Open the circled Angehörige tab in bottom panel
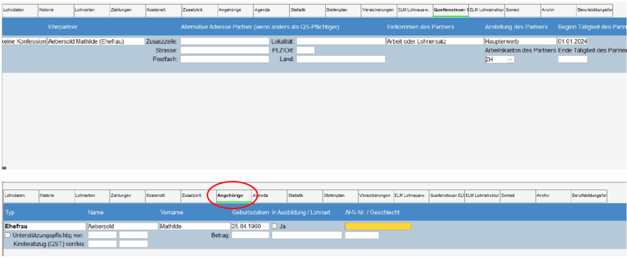The height and width of the screenshot is (258, 627). 233,196
